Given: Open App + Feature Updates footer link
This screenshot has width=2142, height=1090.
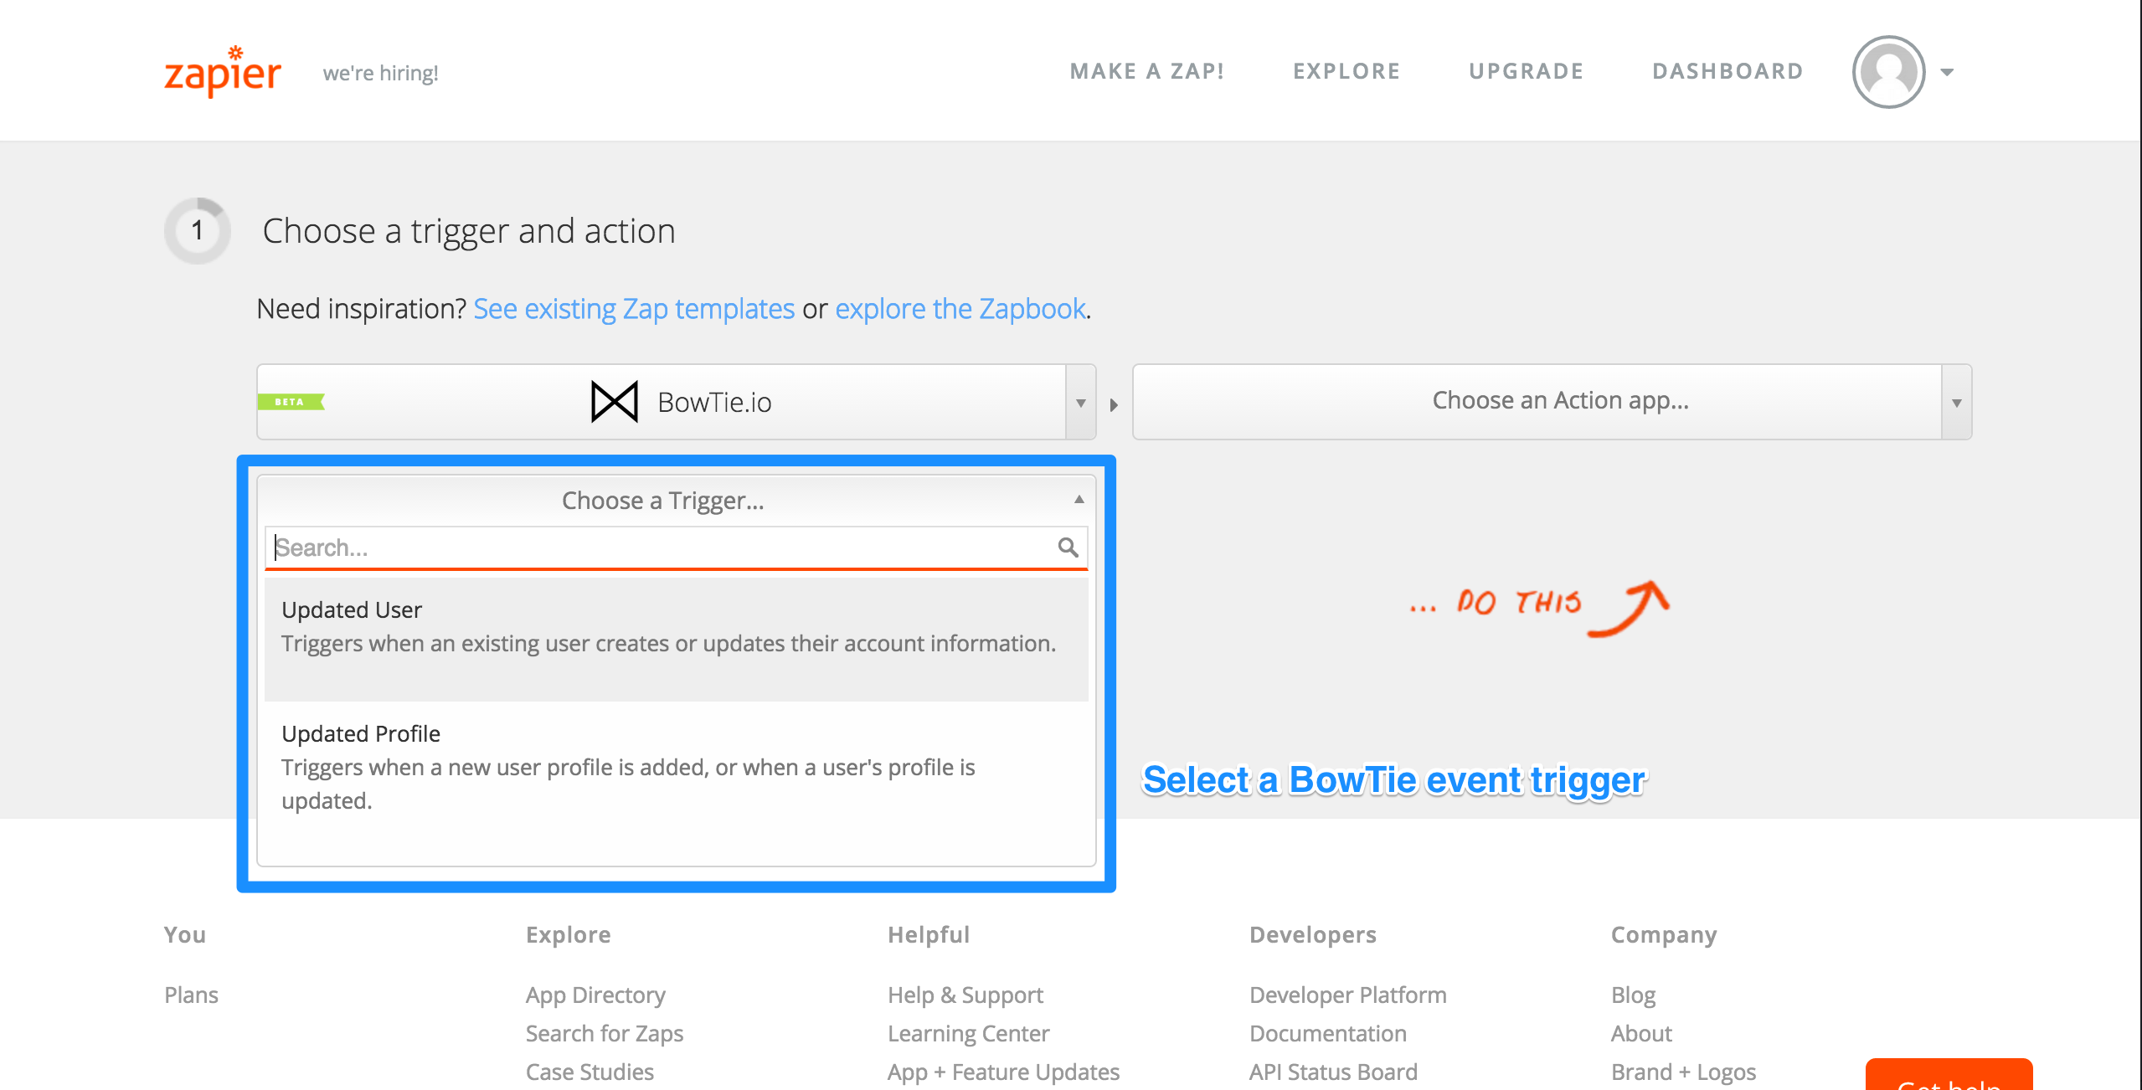Looking at the screenshot, I should 1003,1072.
